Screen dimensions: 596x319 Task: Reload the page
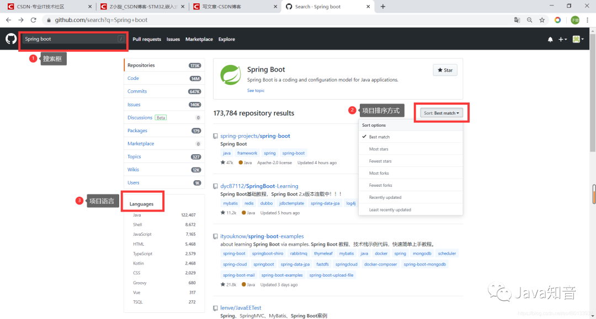(x=34, y=20)
